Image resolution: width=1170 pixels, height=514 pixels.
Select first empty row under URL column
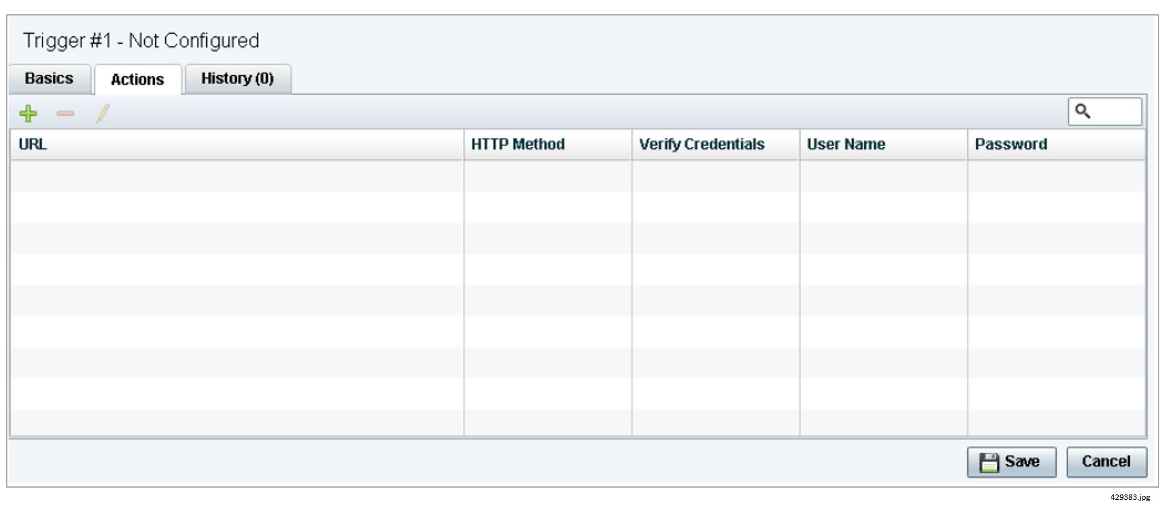point(236,176)
